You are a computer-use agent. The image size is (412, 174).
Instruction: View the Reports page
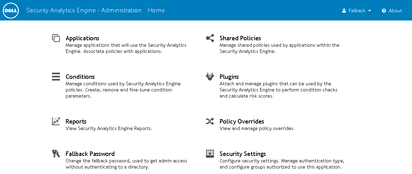[x=76, y=121]
